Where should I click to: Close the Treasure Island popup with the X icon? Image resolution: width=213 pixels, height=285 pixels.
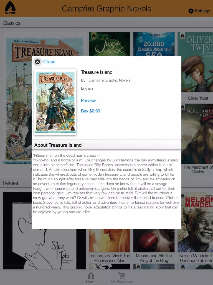(x=37, y=62)
